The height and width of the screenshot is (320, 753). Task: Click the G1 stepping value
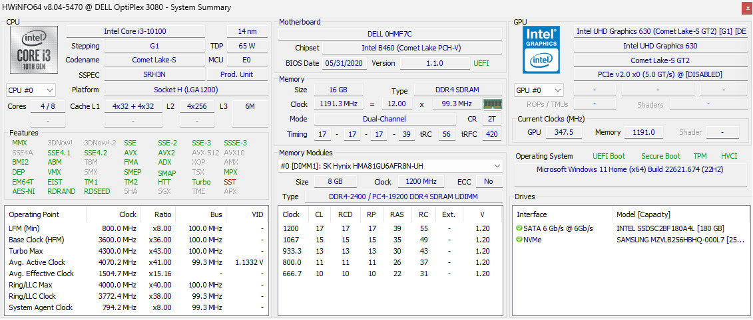click(154, 46)
